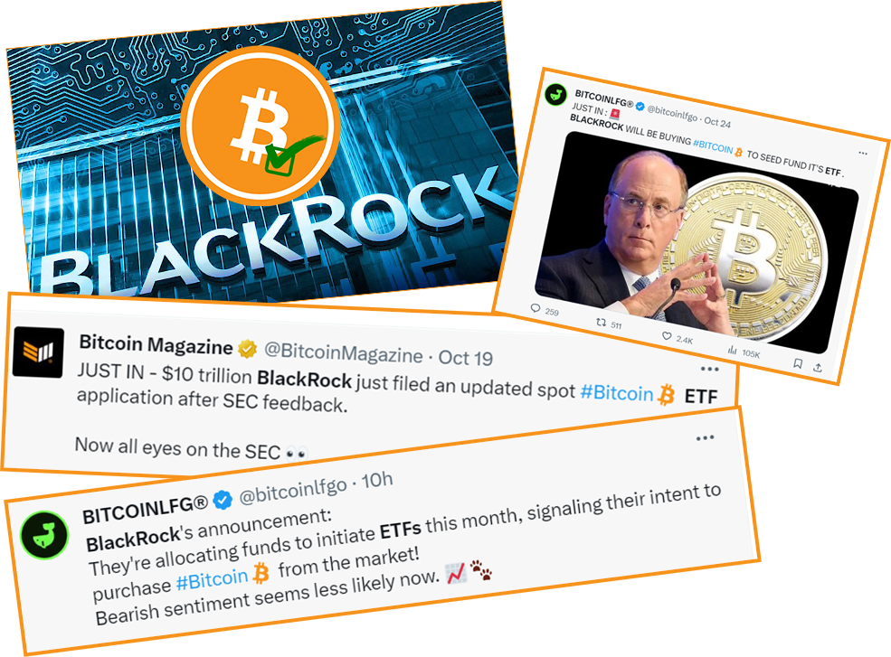Image resolution: width=891 pixels, height=657 pixels.
Task: Click the reply icon showing 259 comments
Action: click(x=535, y=308)
